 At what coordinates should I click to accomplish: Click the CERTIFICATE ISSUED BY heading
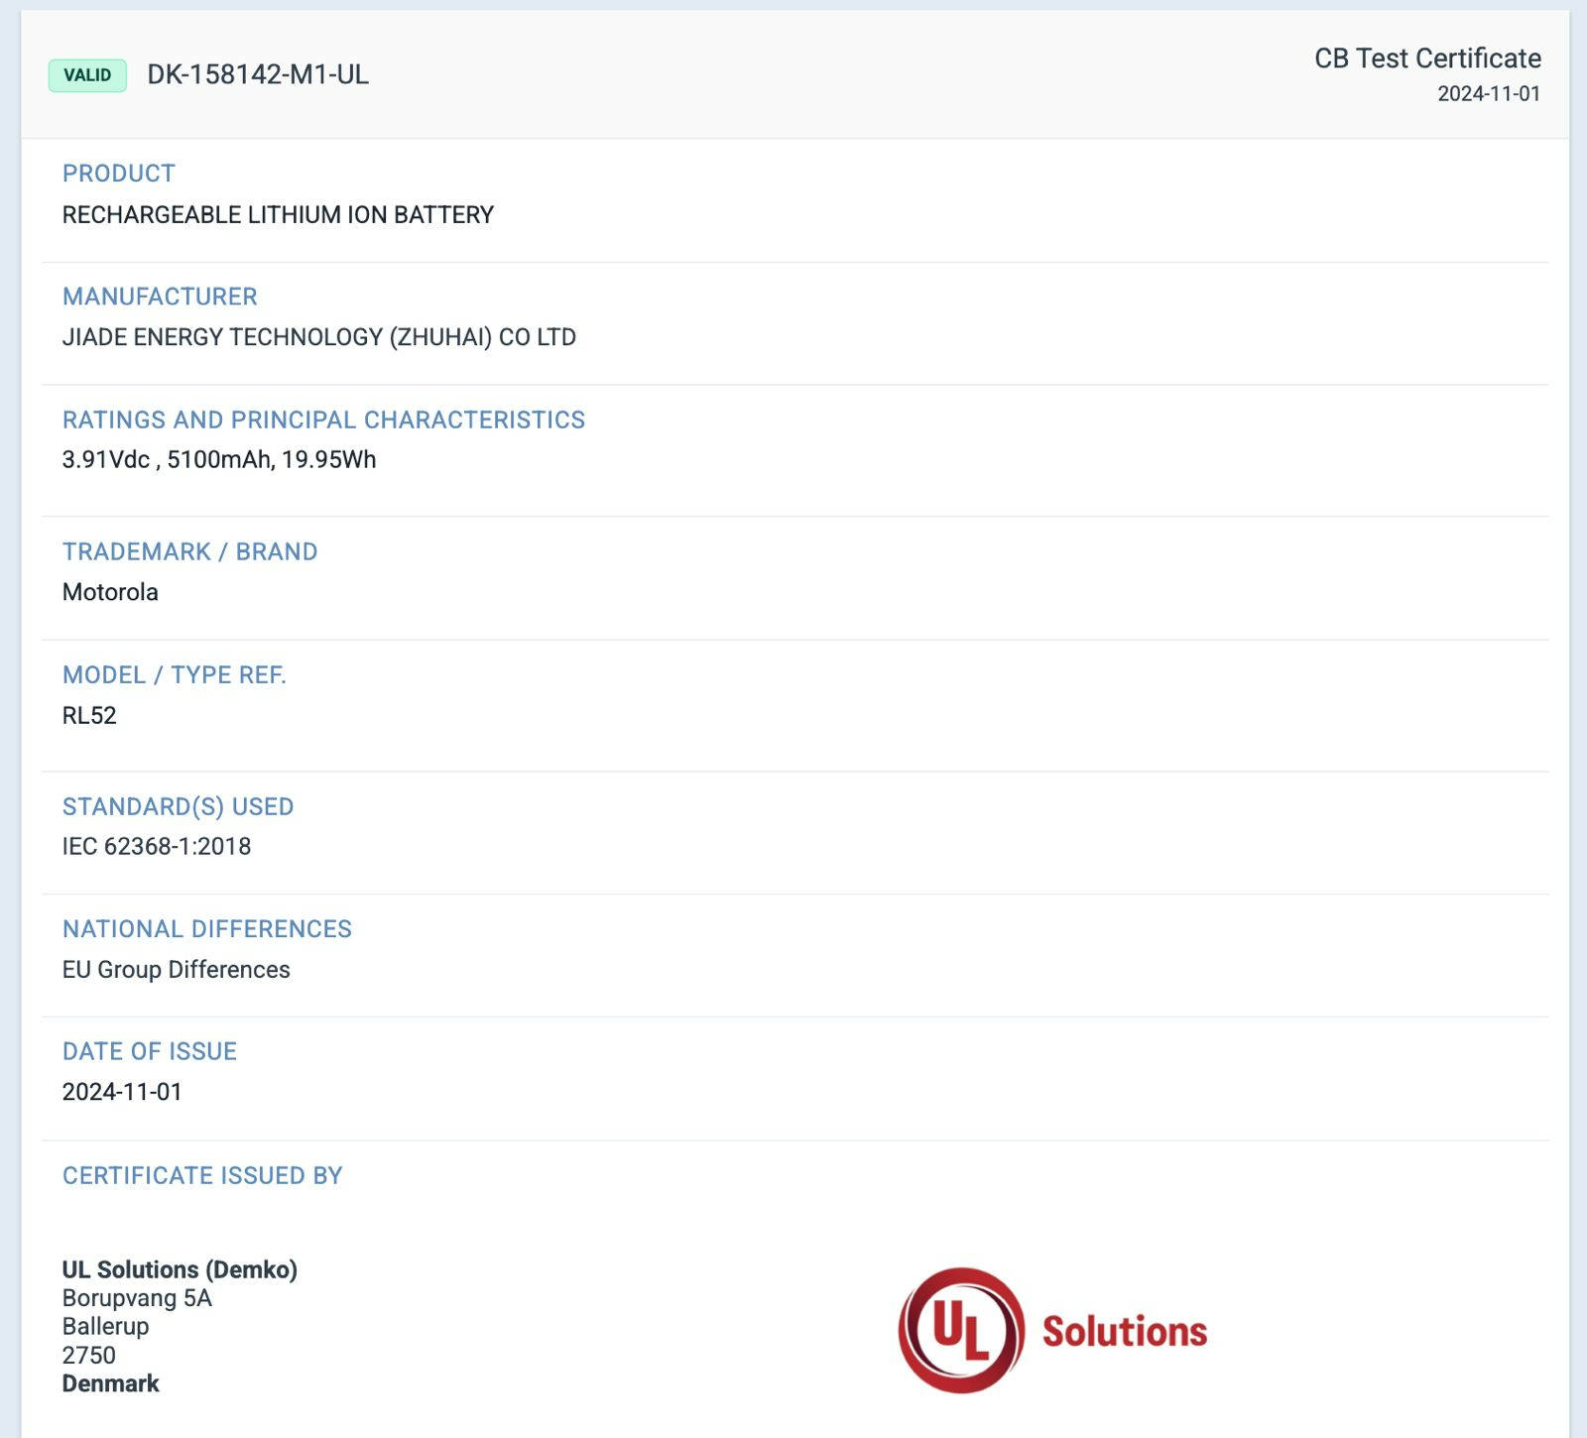tap(202, 1175)
